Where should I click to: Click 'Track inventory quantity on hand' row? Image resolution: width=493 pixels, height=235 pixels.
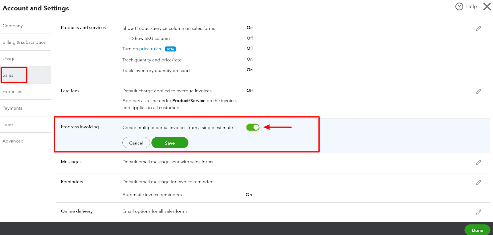pos(156,71)
